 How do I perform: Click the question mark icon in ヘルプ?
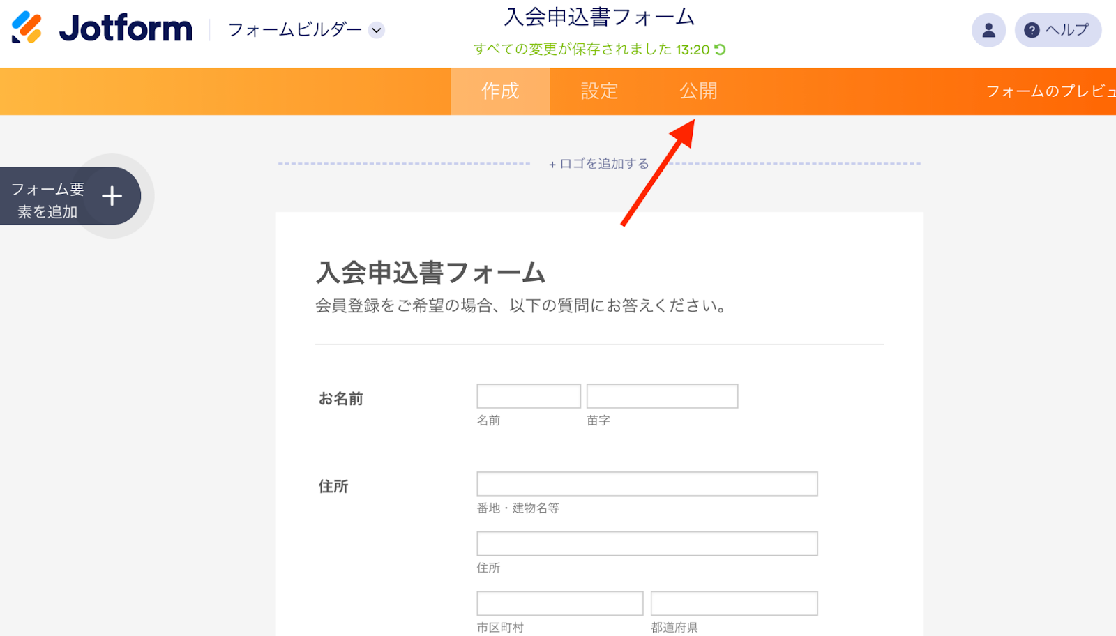(x=1030, y=30)
